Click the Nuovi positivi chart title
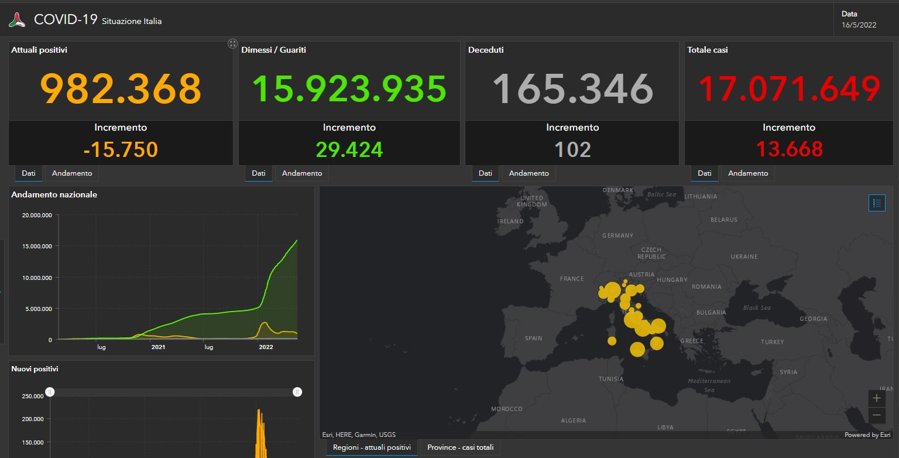899x458 pixels. pyautogui.click(x=35, y=369)
